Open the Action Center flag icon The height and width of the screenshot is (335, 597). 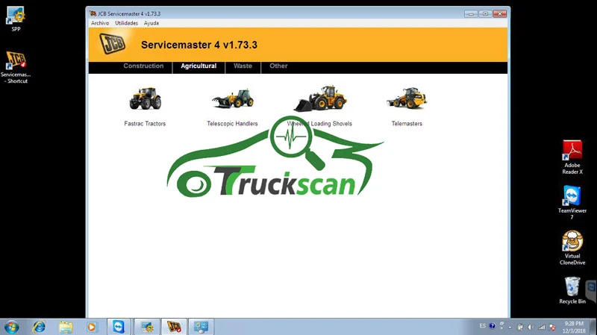point(552,327)
